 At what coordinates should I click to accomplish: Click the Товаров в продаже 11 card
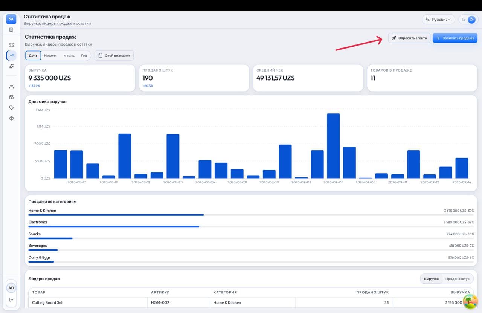[422, 78]
